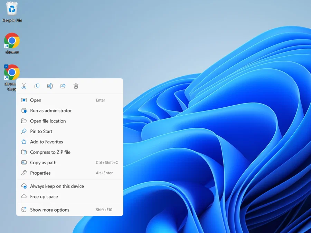Expand Show more options

click(49, 210)
